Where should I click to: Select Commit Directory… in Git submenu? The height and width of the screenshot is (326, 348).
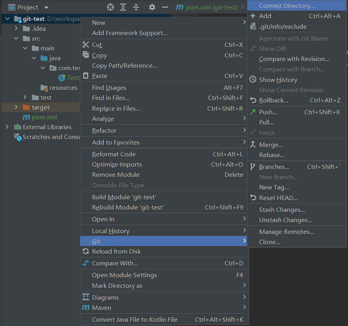(297, 6)
